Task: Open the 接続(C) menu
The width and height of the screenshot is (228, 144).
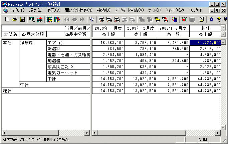Action: click(103, 10)
